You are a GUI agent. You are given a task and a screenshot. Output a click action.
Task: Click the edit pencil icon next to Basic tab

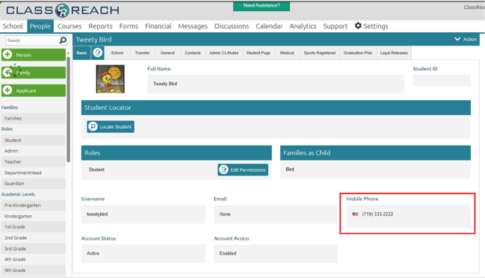(98, 52)
